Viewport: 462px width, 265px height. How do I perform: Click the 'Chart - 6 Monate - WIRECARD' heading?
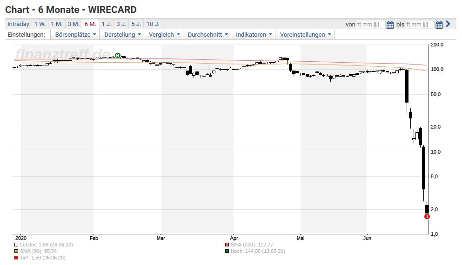[71, 10]
